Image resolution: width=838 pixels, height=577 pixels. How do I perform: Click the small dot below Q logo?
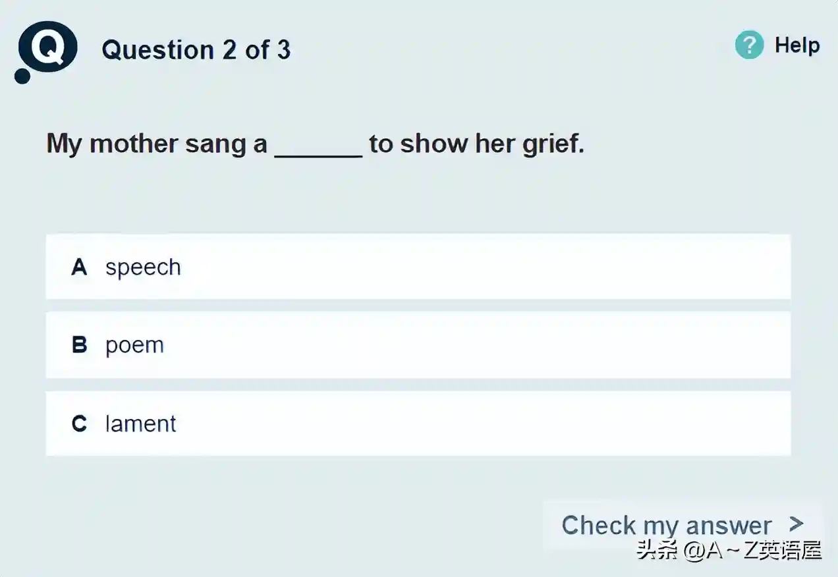[x=22, y=76]
